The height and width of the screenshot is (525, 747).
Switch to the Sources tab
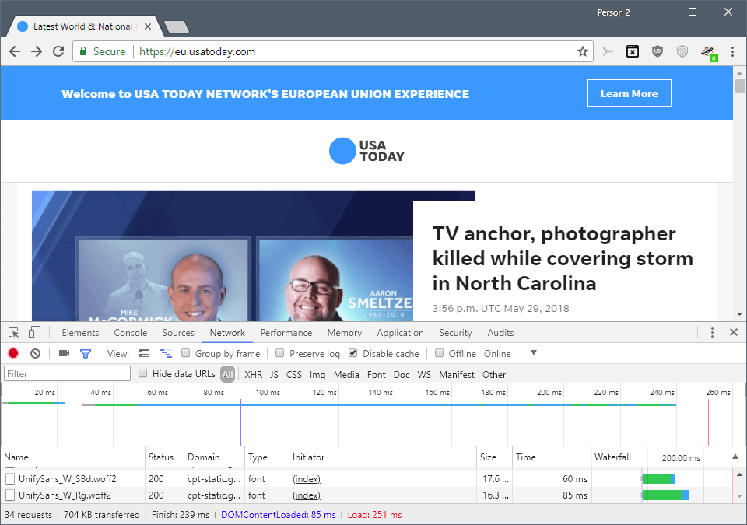(x=177, y=333)
